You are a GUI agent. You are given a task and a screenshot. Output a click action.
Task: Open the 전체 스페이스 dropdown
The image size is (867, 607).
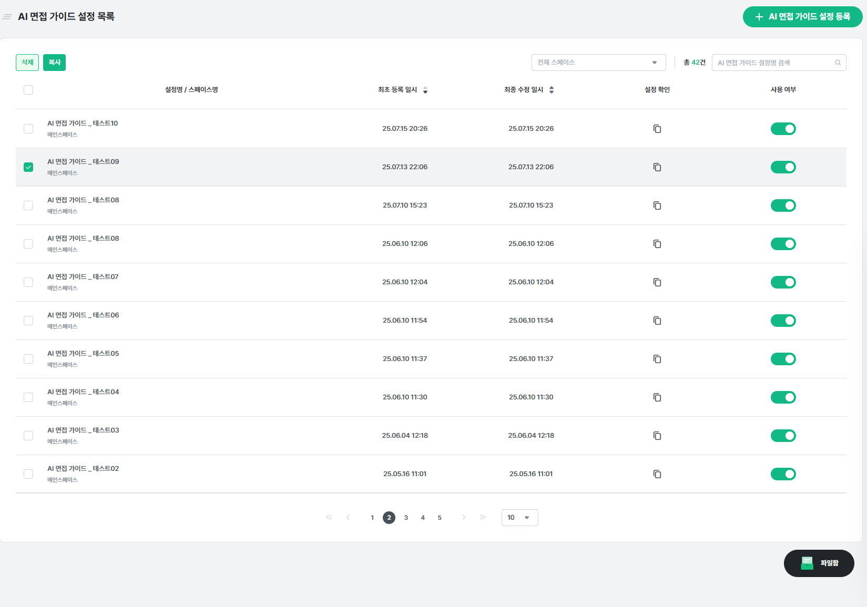click(x=598, y=63)
